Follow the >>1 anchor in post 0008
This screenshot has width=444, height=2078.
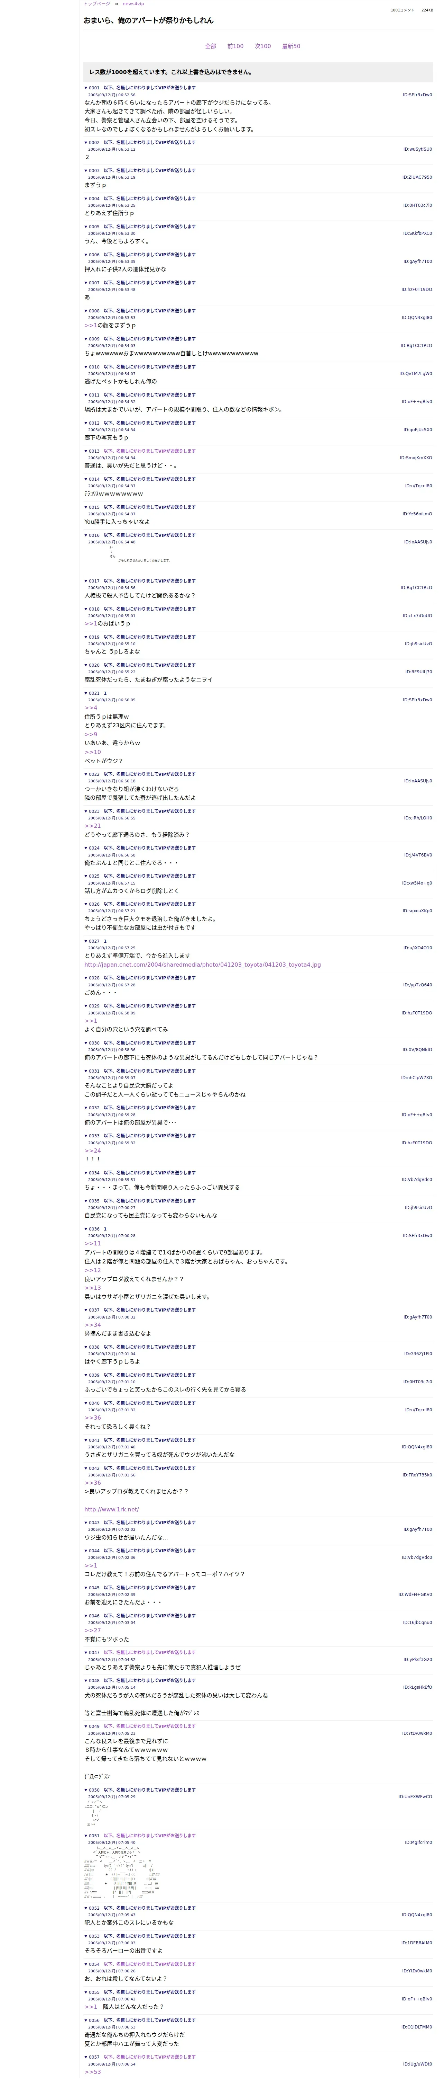tap(90, 325)
